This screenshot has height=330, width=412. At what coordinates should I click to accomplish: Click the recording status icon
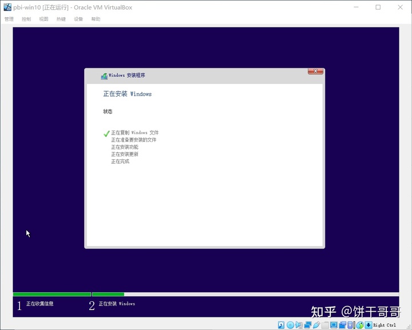click(342, 325)
